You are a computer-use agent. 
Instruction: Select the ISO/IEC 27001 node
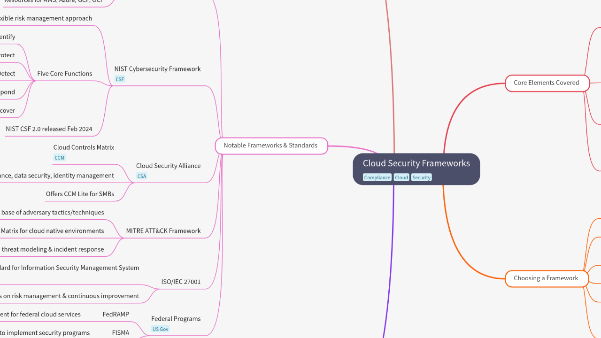(x=181, y=282)
